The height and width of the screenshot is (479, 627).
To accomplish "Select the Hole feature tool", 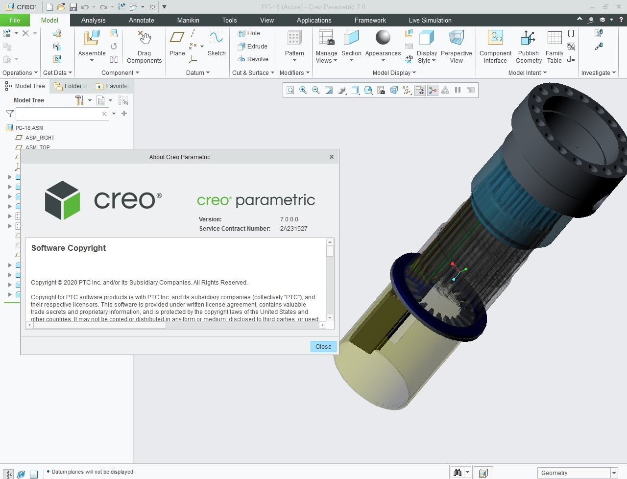I will point(249,33).
